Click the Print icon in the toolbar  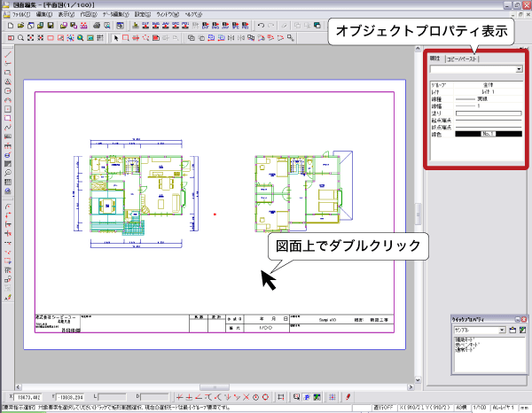(97, 26)
